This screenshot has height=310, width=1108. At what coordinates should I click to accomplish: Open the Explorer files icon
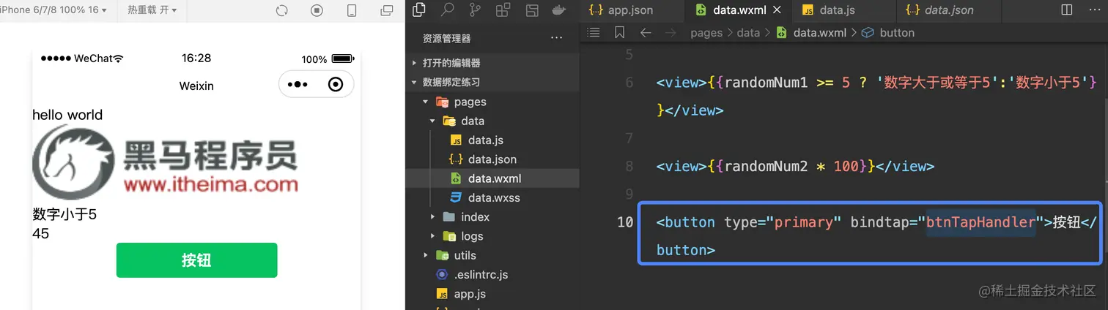coord(419,10)
